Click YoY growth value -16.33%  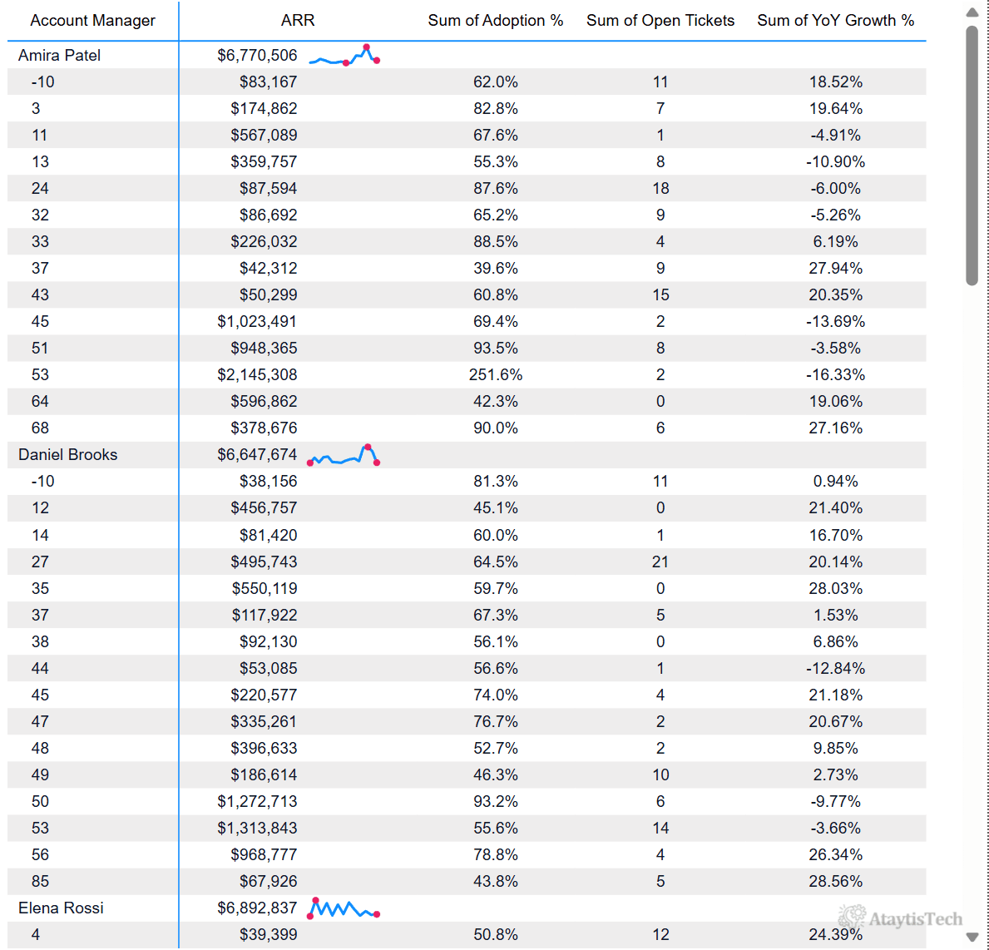click(x=836, y=374)
